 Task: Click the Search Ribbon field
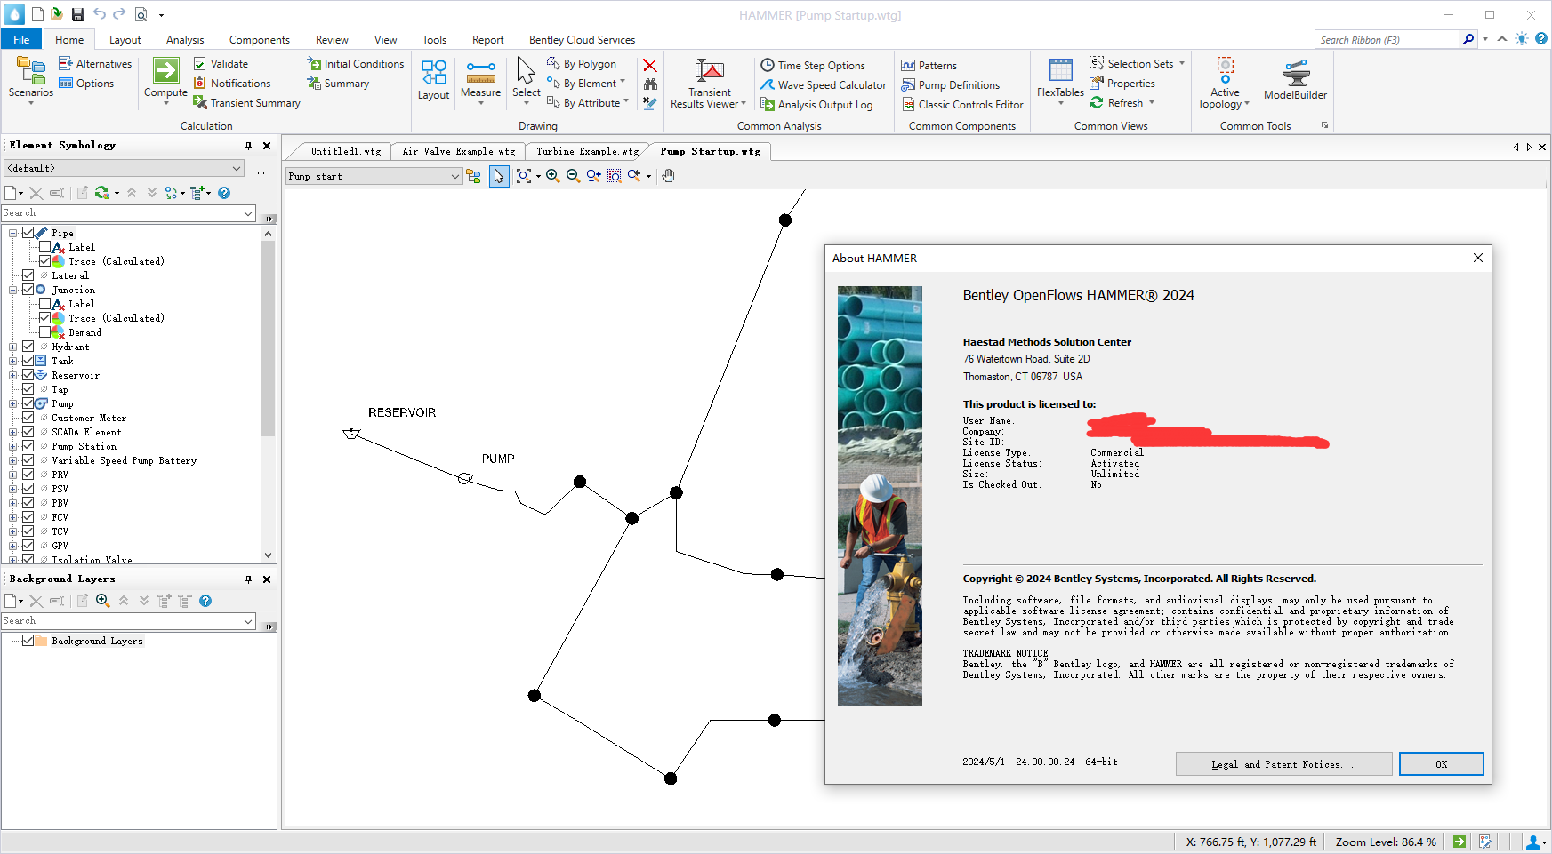[1387, 39]
